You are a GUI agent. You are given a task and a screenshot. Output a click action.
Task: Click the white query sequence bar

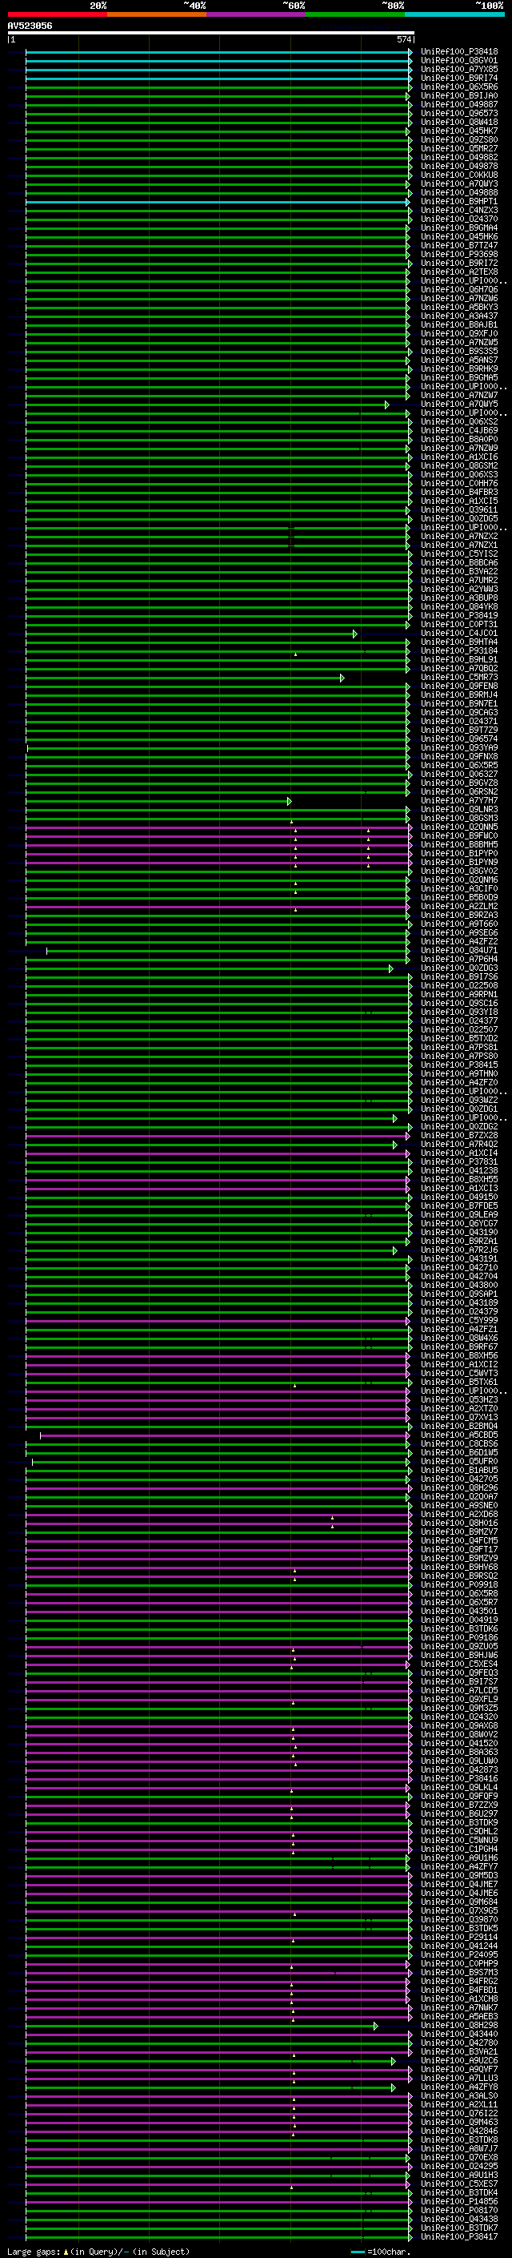pos(210,32)
